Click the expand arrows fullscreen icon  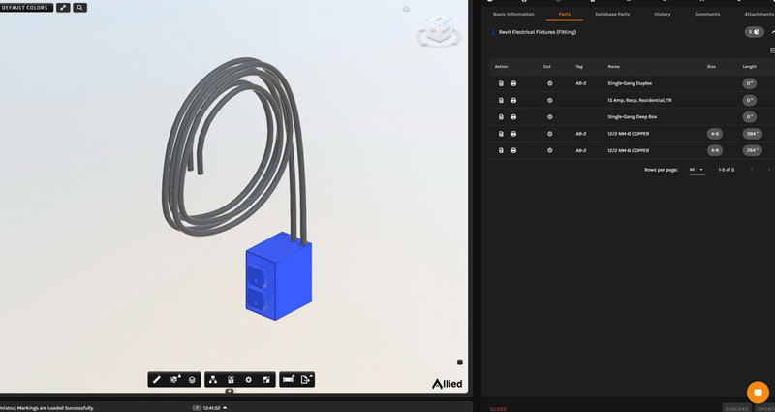pyautogui.click(x=63, y=8)
